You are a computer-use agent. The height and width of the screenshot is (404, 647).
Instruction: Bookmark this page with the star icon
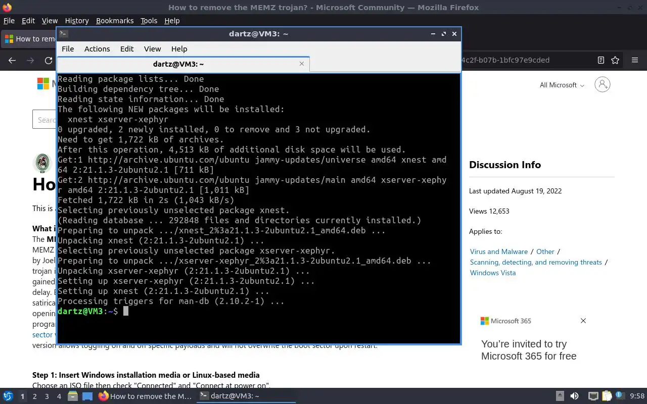tap(615, 60)
